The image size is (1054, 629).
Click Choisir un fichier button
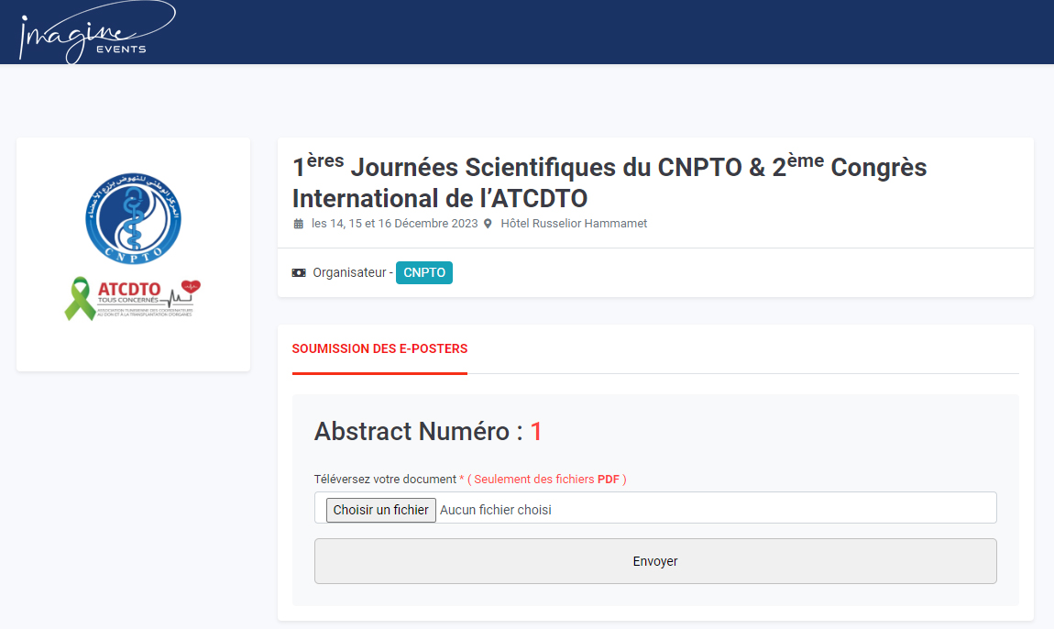pyautogui.click(x=381, y=510)
